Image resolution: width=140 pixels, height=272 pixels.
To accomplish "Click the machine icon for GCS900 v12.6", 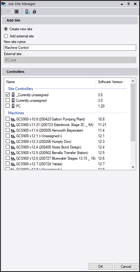I will 13,158.
